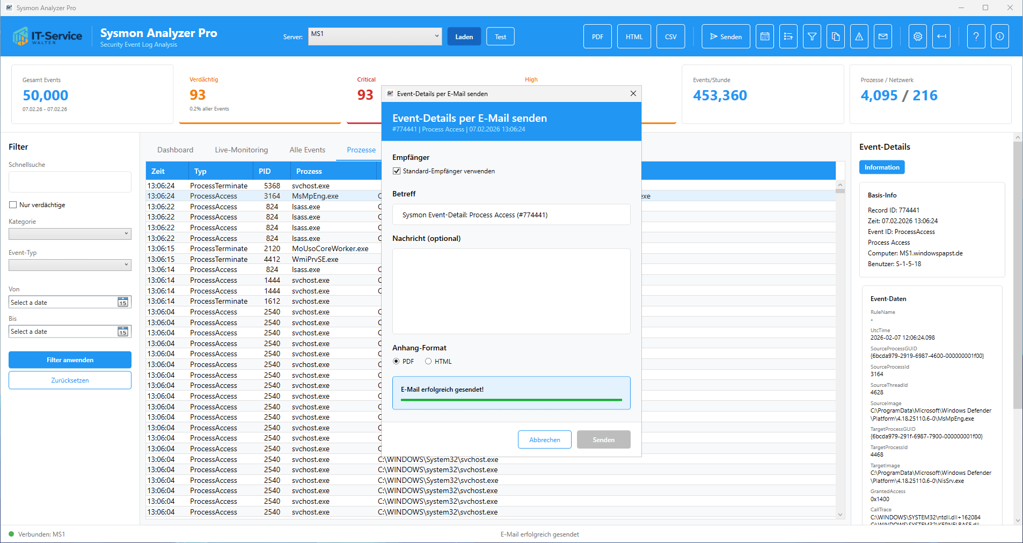Click the calendar icon in the toolbar
The width and height of the screenshot is (1023, 543).
[764, 36]
